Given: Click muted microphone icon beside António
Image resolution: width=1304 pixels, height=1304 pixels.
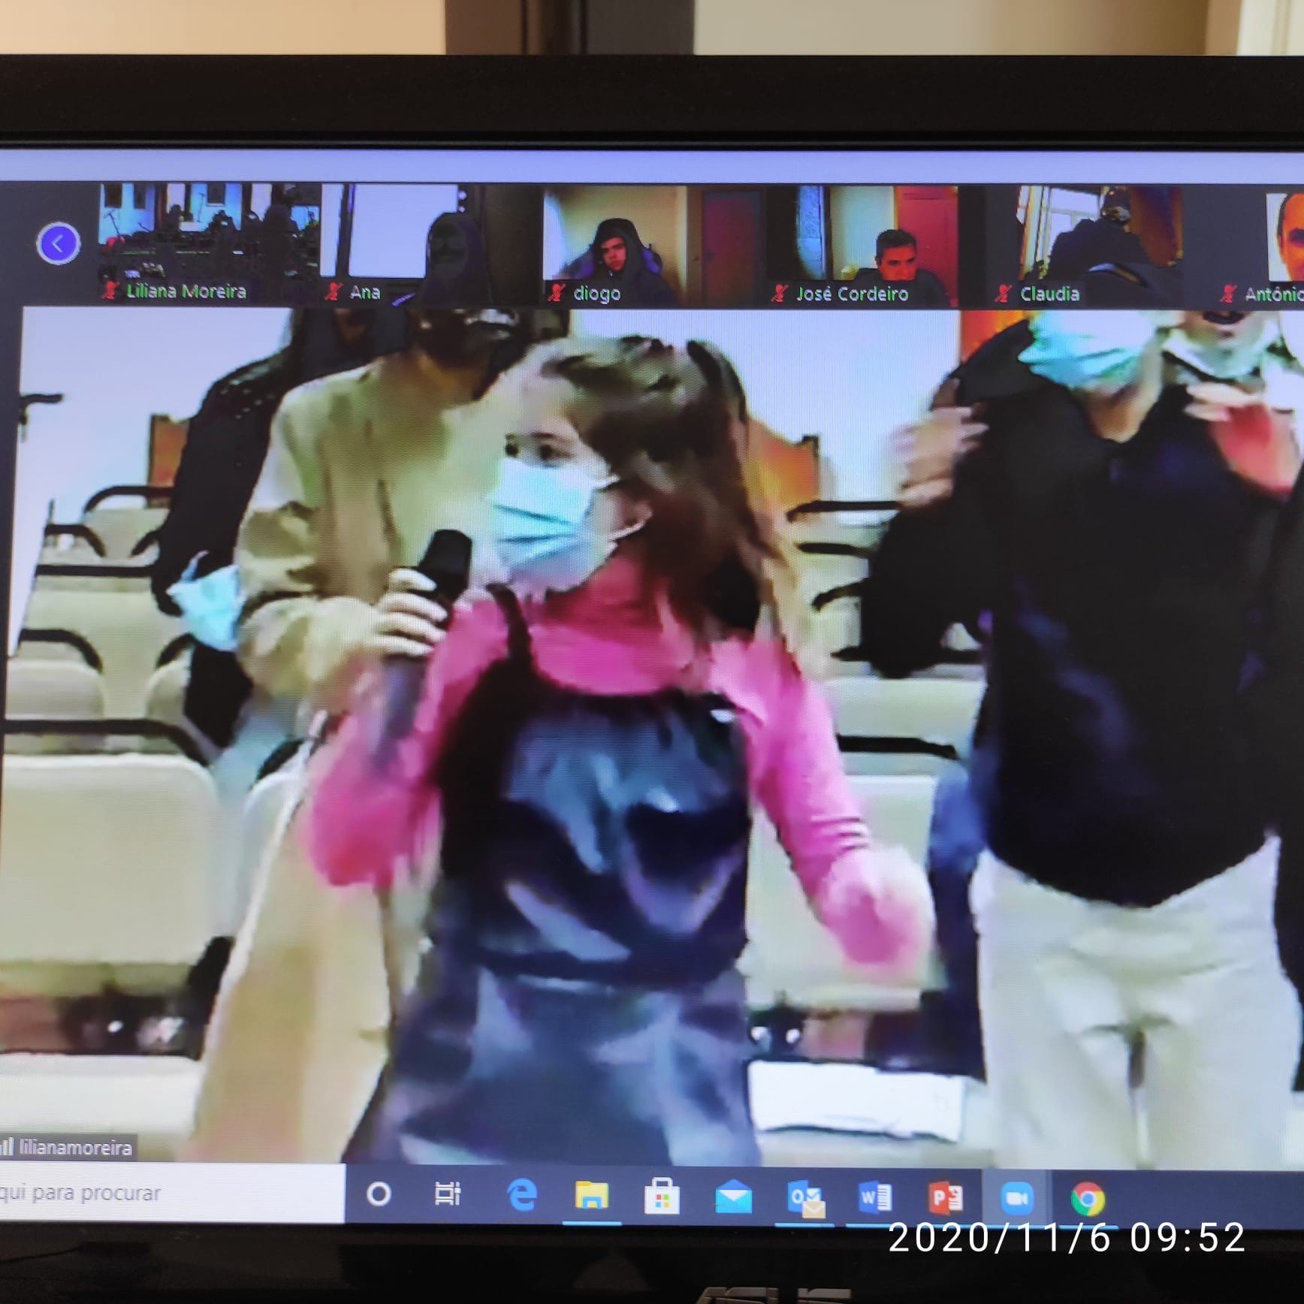Looking at the screenshot, I should pos(1227,294).
